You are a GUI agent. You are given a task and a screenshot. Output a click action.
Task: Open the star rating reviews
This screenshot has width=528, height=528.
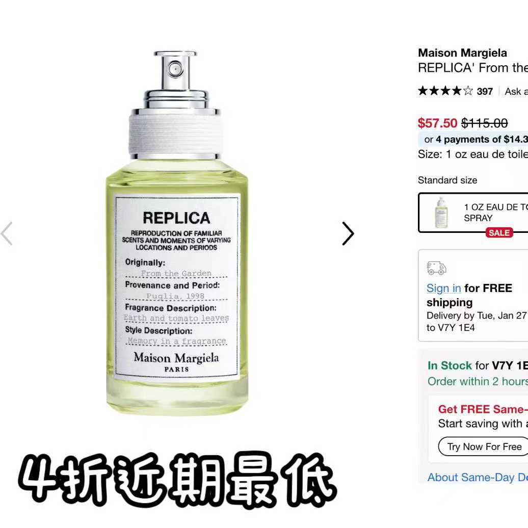coord(445,91)
